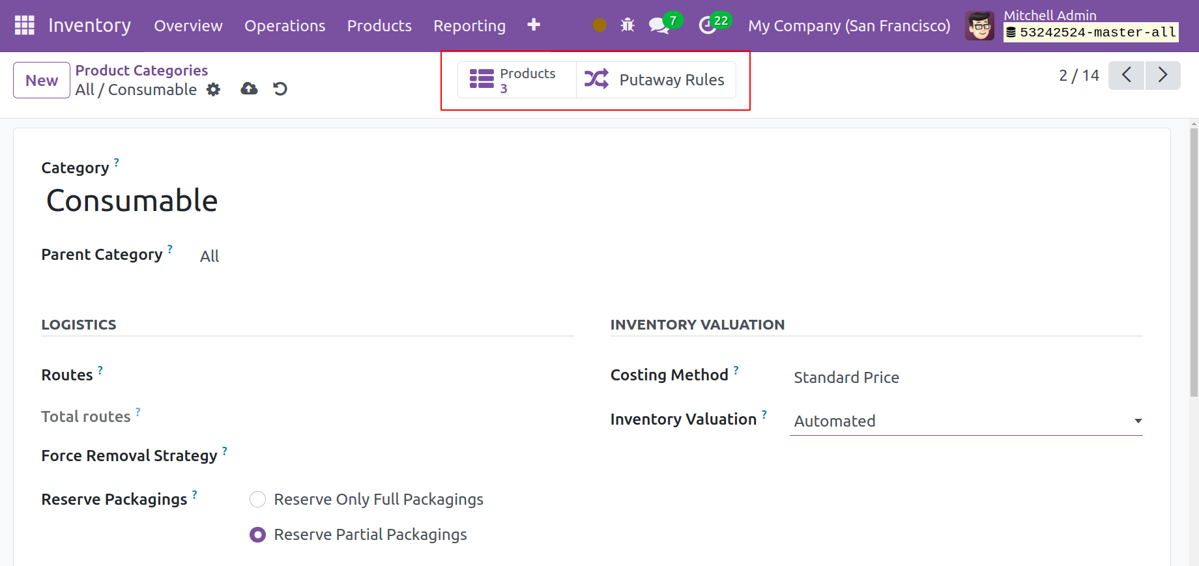Click the plus icon in navbar
Screen dimensions: 1199x566
click(533, 25)
